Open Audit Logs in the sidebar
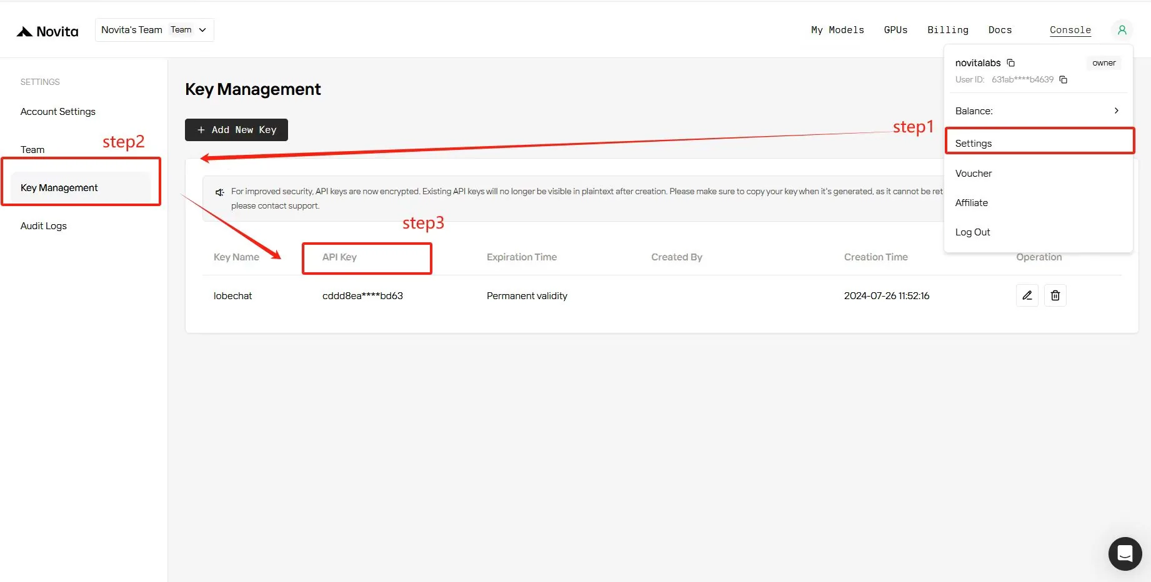 [x=44, y=225]
